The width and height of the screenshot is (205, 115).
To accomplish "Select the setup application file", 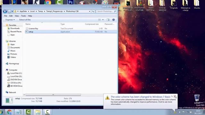I will (x=71, y=32).
